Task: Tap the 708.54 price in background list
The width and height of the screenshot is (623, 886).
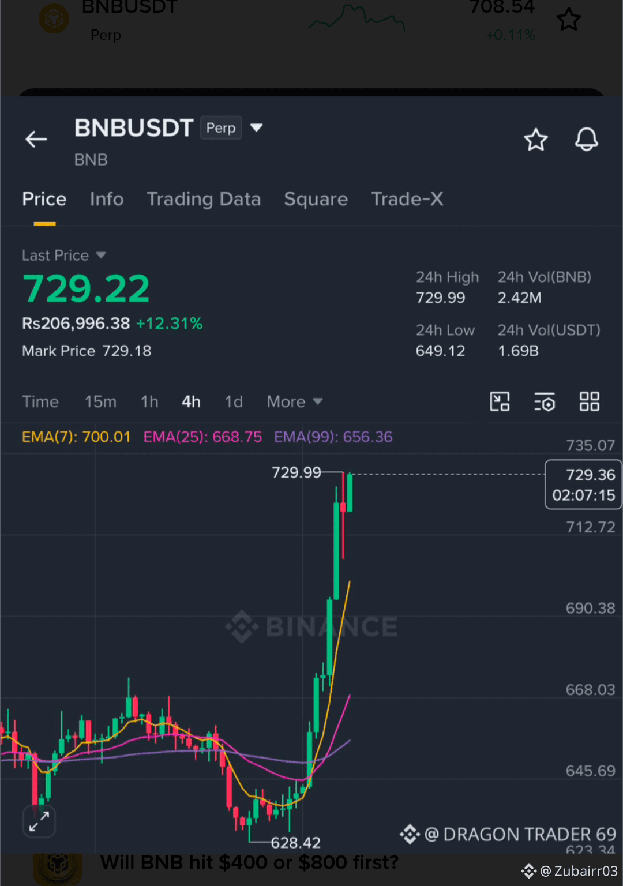Action: pos(502,7)
